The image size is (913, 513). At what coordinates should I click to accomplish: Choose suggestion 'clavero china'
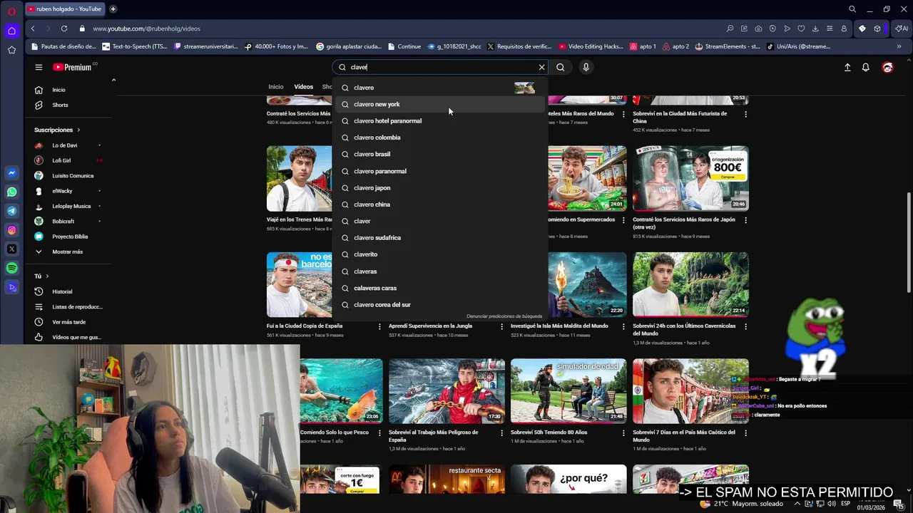439,204
